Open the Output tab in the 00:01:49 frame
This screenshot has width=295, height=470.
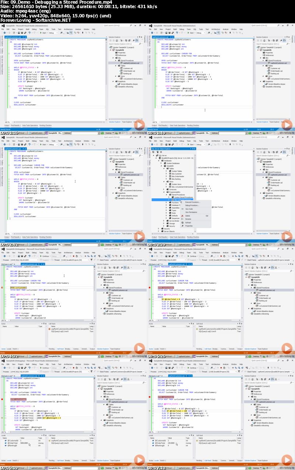155,125
